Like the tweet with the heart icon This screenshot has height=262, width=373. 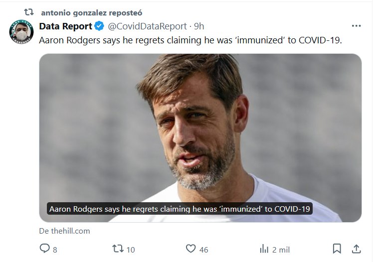pyautogui.click(x=190, y=249)
